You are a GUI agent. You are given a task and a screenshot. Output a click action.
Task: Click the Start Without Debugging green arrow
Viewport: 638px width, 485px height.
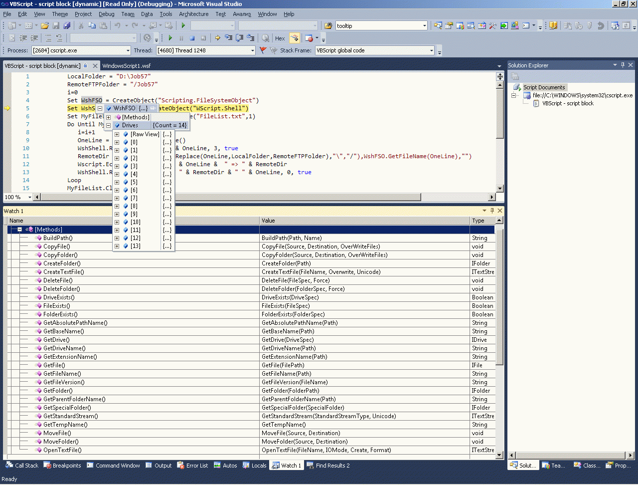(x=183, y=25)
